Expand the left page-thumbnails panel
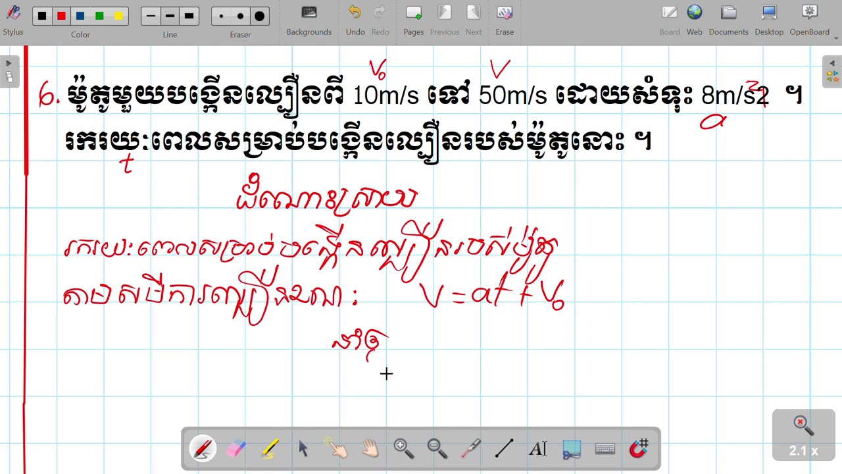The height and width of the screenshot is (474, 842). click(9, 71)
